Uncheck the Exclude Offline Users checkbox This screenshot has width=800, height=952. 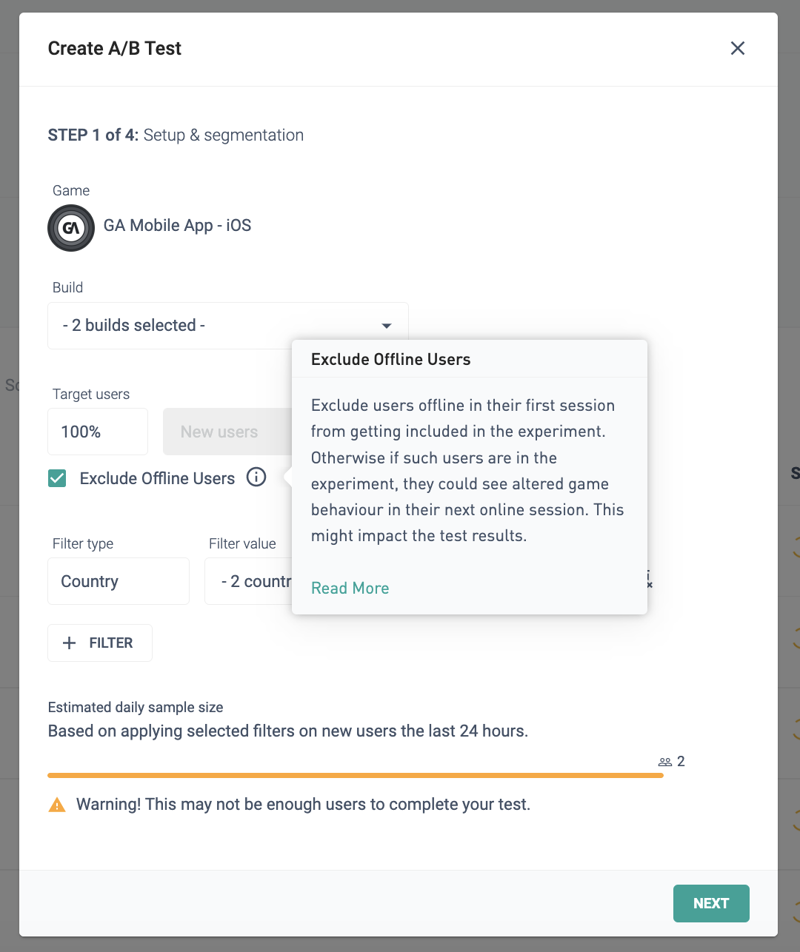(57, 478)
